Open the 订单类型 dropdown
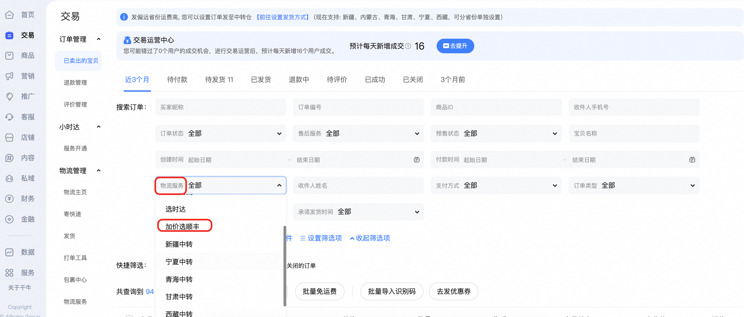This screenshot has height=317, width=744. coord(634,185)
